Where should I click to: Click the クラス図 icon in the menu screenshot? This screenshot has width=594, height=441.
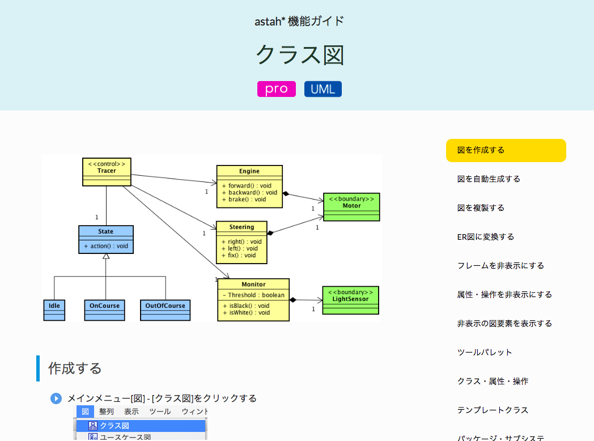pyautogui.click(x=93, y=426)
